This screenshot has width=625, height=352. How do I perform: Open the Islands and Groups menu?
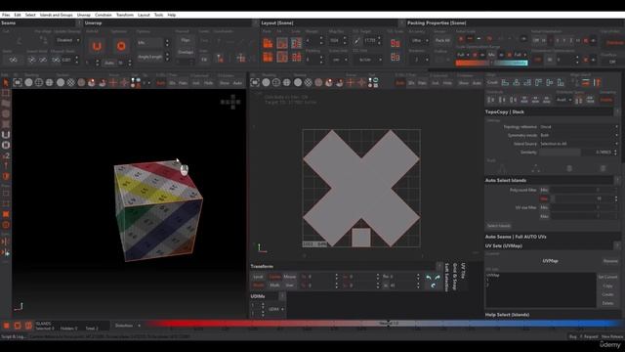tap(57, 15)
